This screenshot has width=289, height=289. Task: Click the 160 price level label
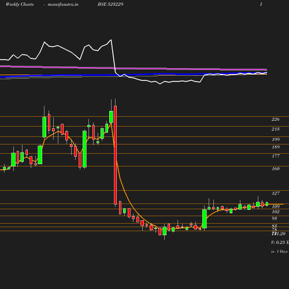[276, 169]
